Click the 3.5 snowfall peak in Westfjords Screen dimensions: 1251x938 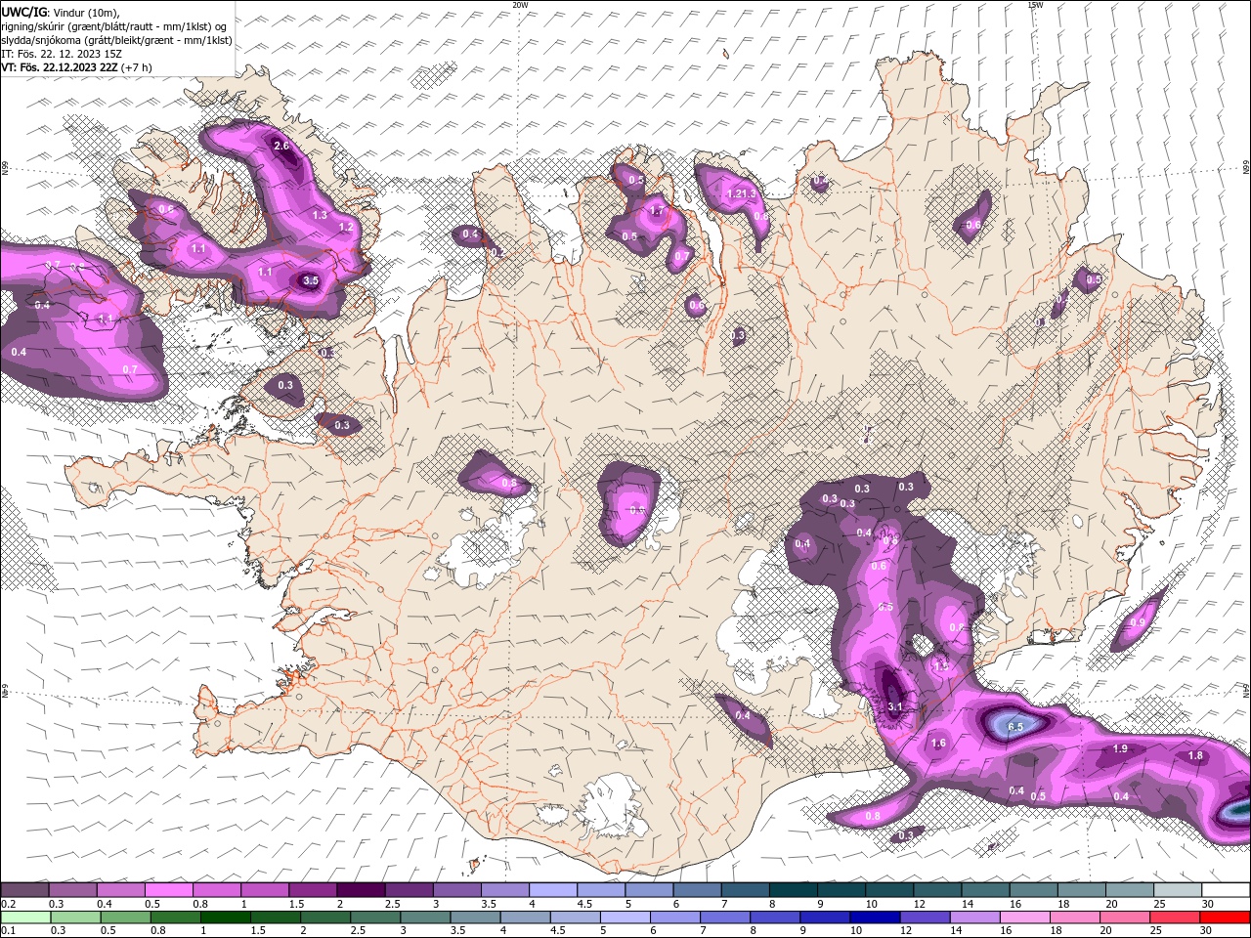(311, 280)
